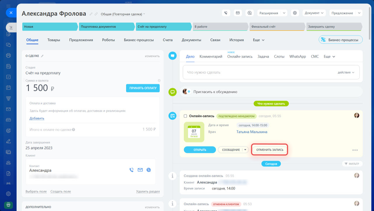Open the История tab

coord(237,40)
